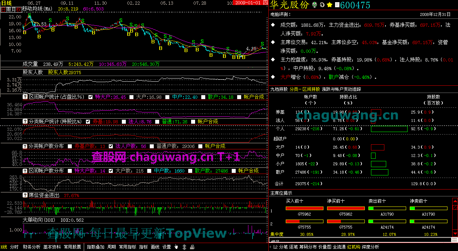Click the refresh arrow icon near the stock name

pos(322,5)
